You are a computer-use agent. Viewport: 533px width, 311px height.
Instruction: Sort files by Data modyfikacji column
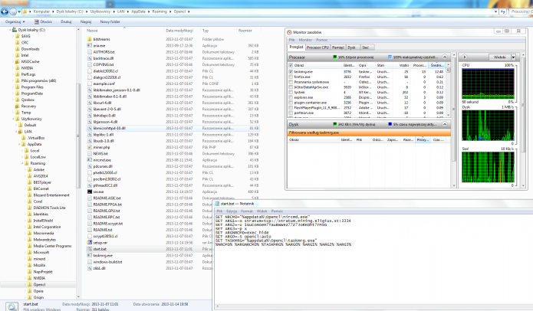coord(182,31)
